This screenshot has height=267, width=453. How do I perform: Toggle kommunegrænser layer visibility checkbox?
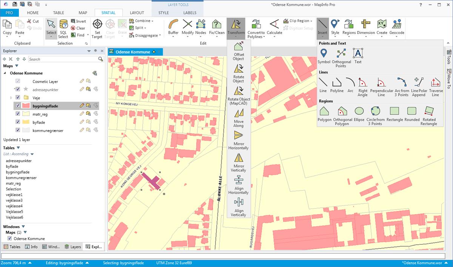click(x=17, y=130)
